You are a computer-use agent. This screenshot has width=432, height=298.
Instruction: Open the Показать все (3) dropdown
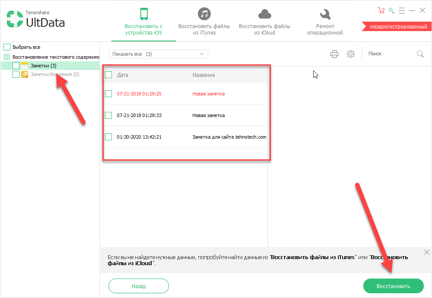tap(158, 54)
